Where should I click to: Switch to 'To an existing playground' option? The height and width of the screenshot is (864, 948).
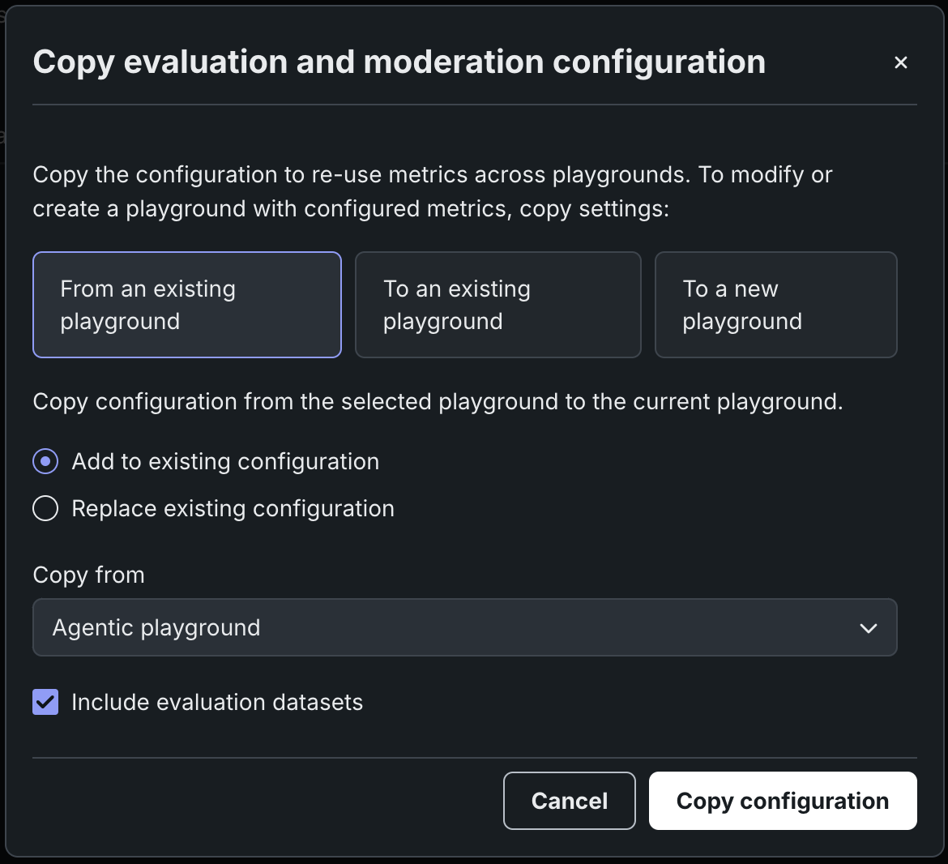coord(497,305)
